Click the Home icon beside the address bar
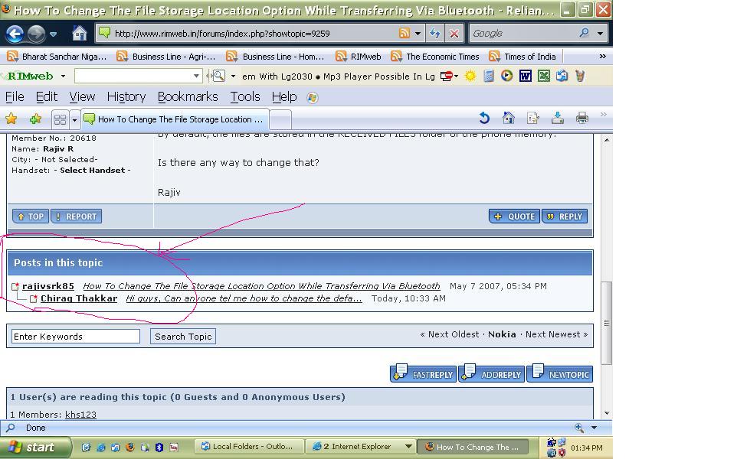Image resolution: width=737 pixels, height=459 pixels. pyautogui.click(x=79, y=33)
